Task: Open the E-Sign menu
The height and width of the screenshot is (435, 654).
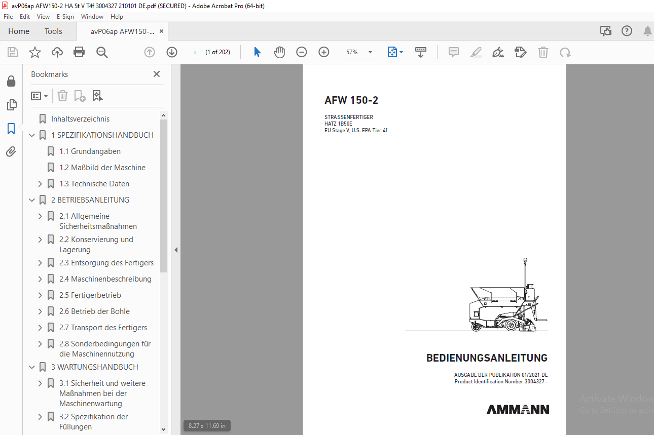Action: pyautogui.click(x=65, y=17)
